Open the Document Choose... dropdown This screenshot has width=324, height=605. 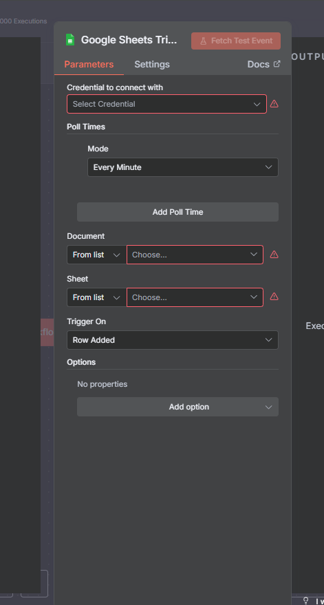pos(195,255)
